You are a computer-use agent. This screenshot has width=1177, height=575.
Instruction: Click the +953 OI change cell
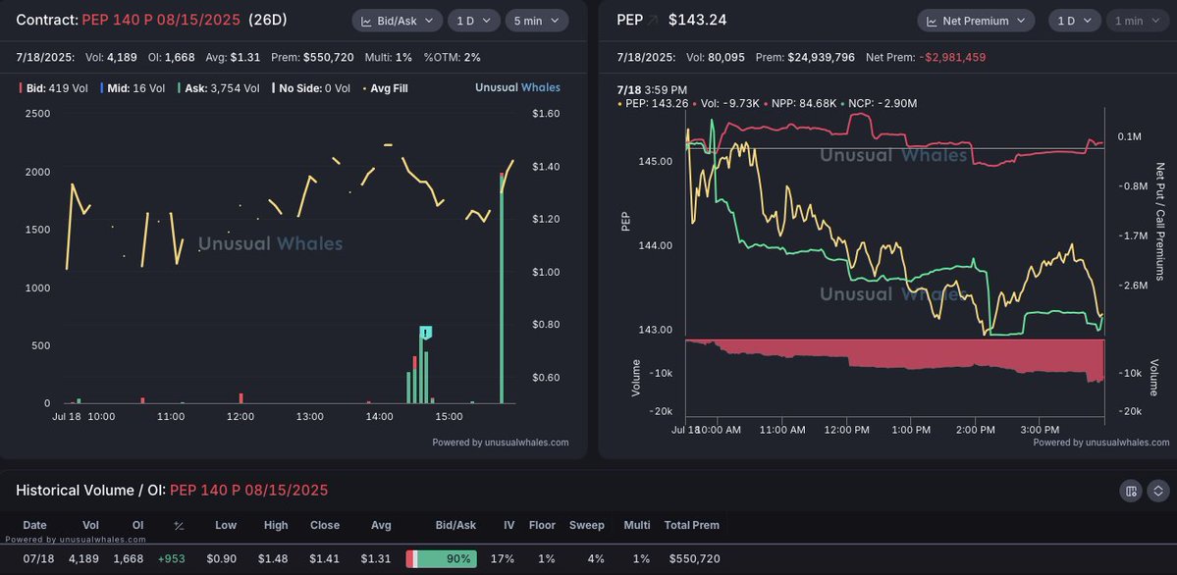[172, 559]
